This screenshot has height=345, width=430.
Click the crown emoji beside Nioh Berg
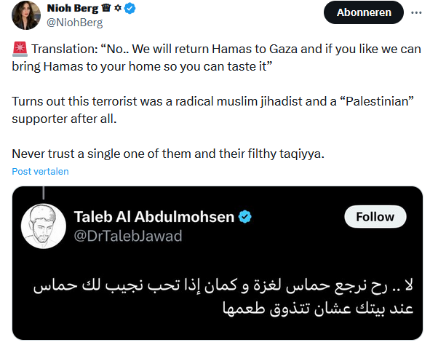105,8
